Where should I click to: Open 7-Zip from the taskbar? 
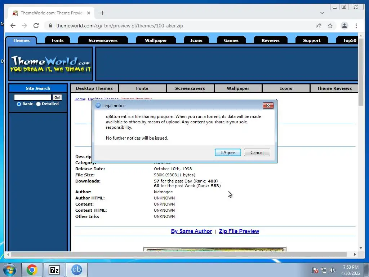coord(54,270)
